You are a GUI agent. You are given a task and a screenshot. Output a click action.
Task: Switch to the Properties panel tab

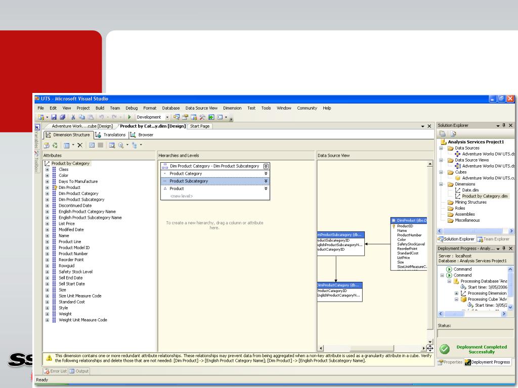coord(450,362)
